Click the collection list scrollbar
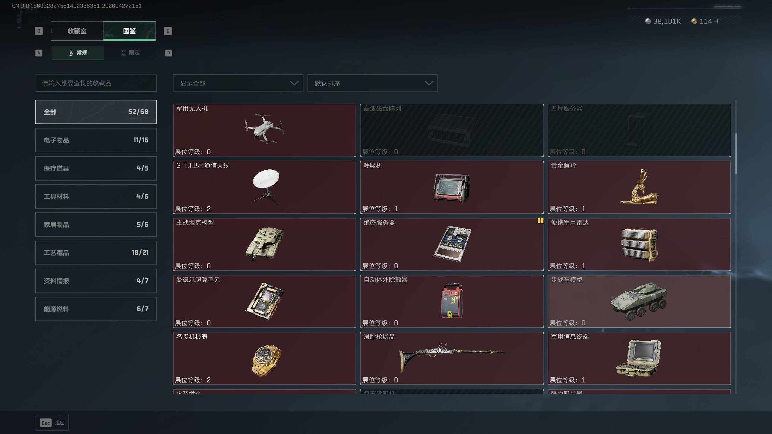The height and width of the screenshot is (434, 772). [x=736, y=153]
